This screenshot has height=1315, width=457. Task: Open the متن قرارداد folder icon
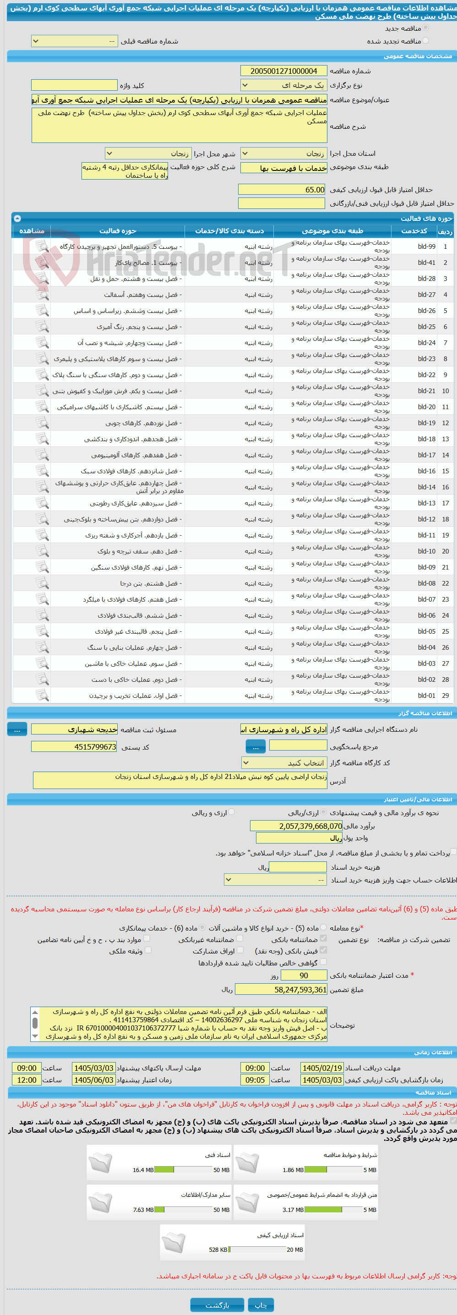[x=247, y=1202]
